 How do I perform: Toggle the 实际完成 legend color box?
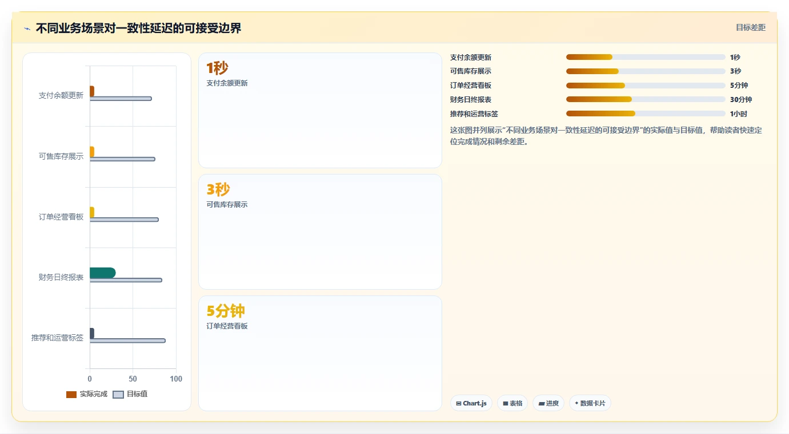(71, 395)
